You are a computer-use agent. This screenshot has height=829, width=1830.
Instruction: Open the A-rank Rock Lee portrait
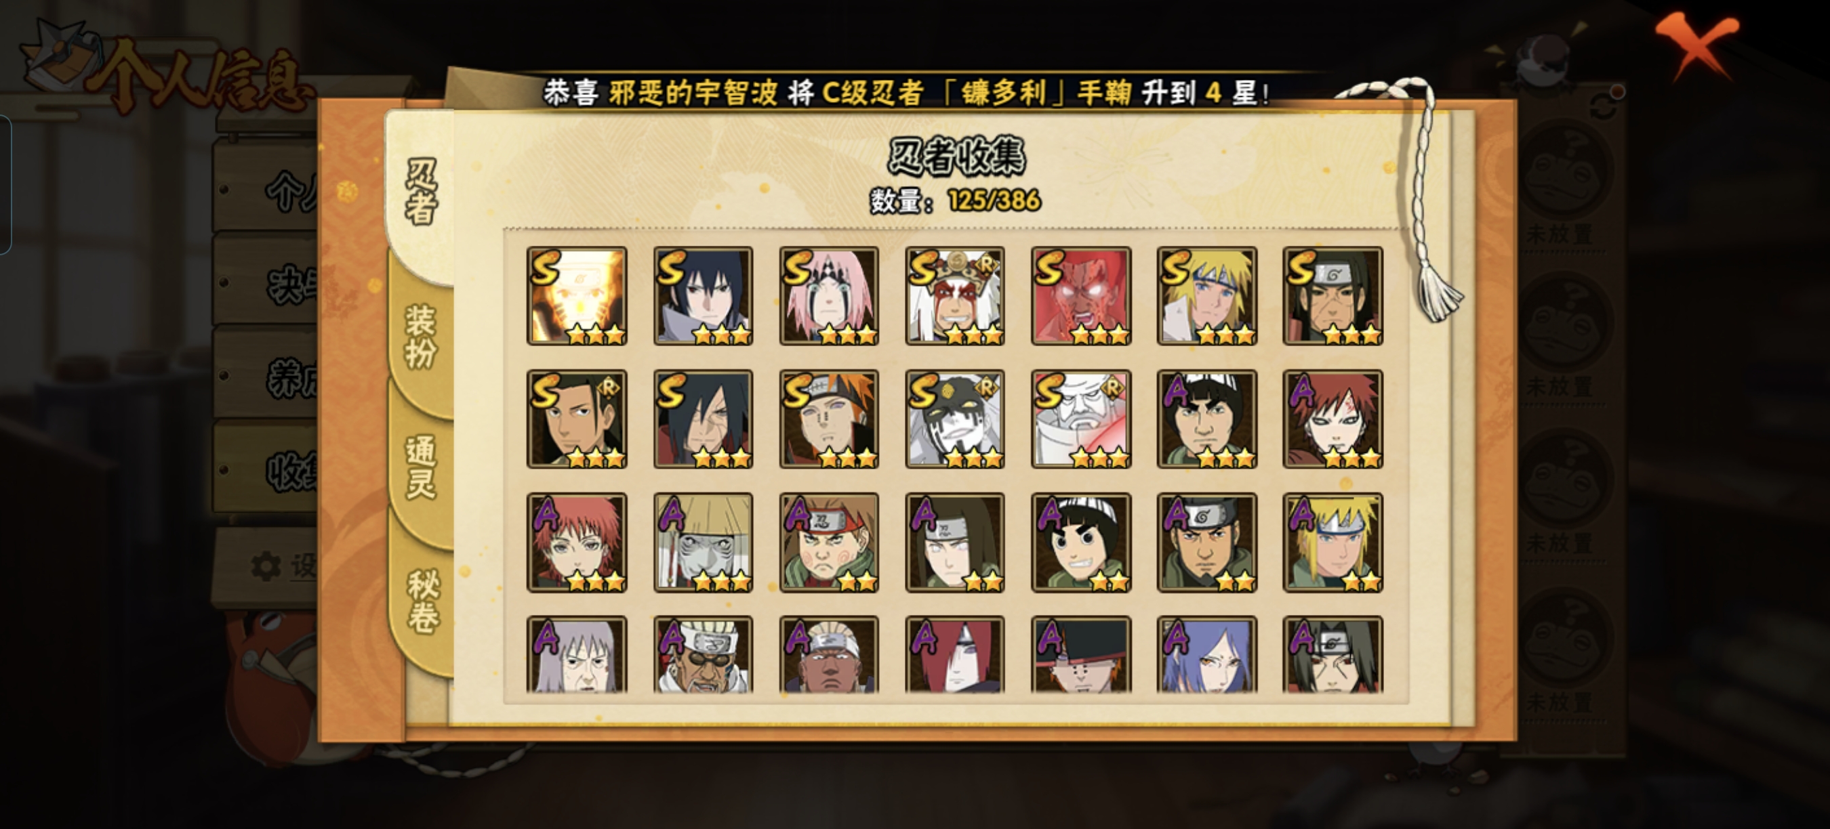coord(1080,543)
